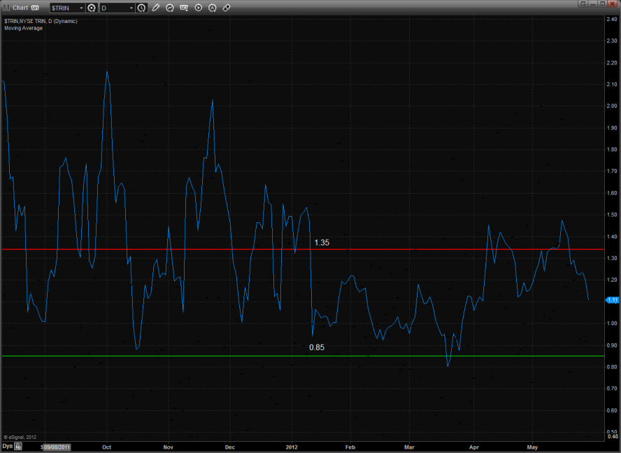Open the D interval dropdown
The height and width of the screenshot is (453, 621).
click(x=117, y=8)
